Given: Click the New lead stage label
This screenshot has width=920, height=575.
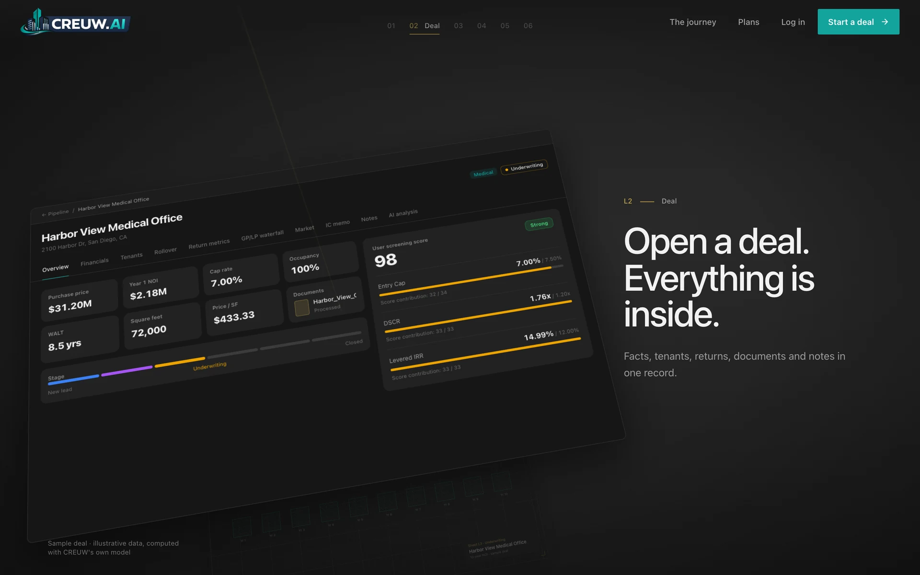Looking at the screenshot, I should coord(60,391).
